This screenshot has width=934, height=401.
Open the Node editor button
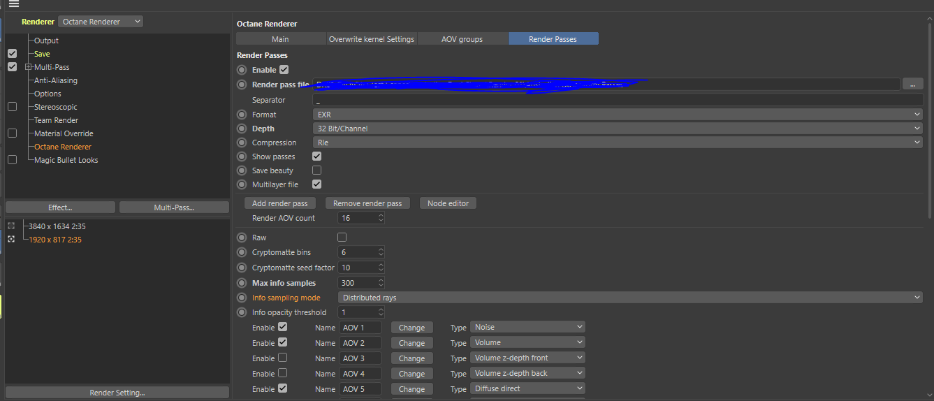coord(448,203)
